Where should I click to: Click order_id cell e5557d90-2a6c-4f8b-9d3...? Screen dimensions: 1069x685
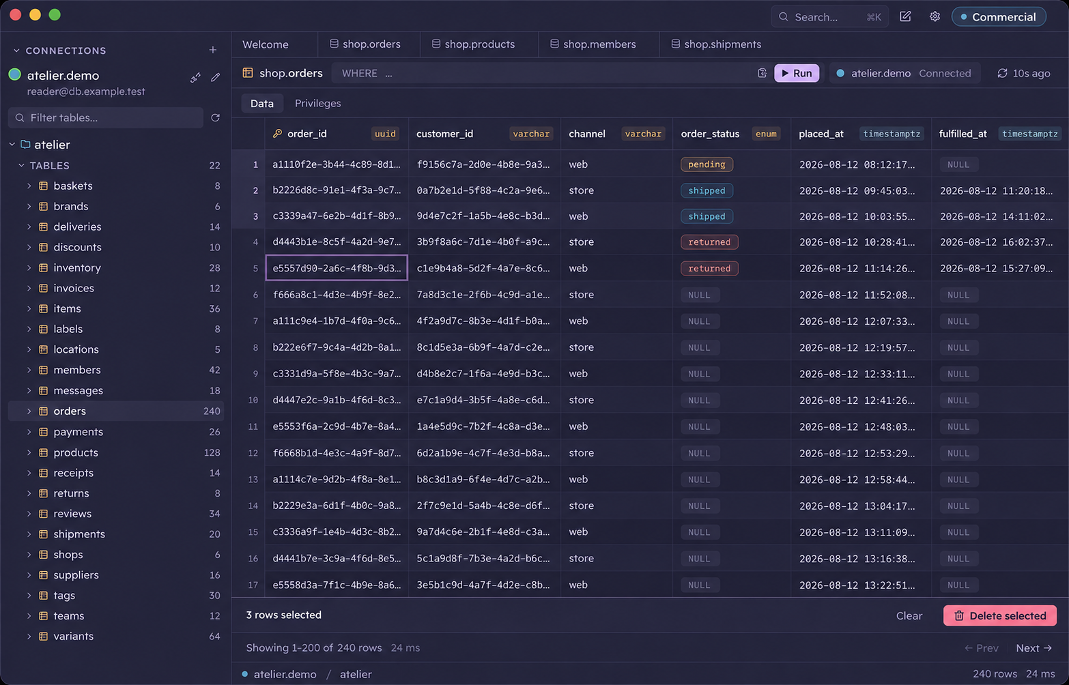(337, 268)
